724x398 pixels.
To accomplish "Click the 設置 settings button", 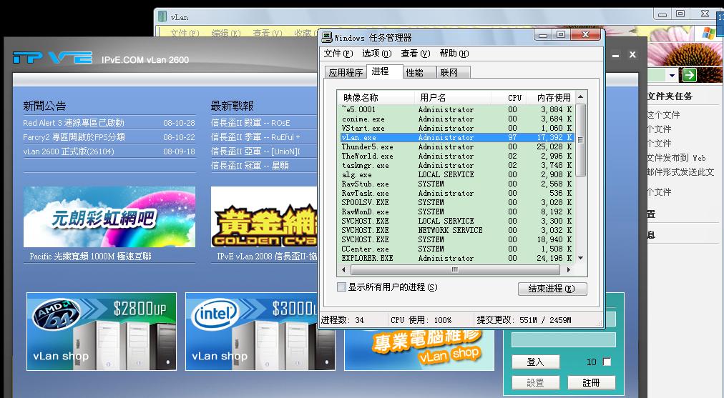I will pos(536,382).
